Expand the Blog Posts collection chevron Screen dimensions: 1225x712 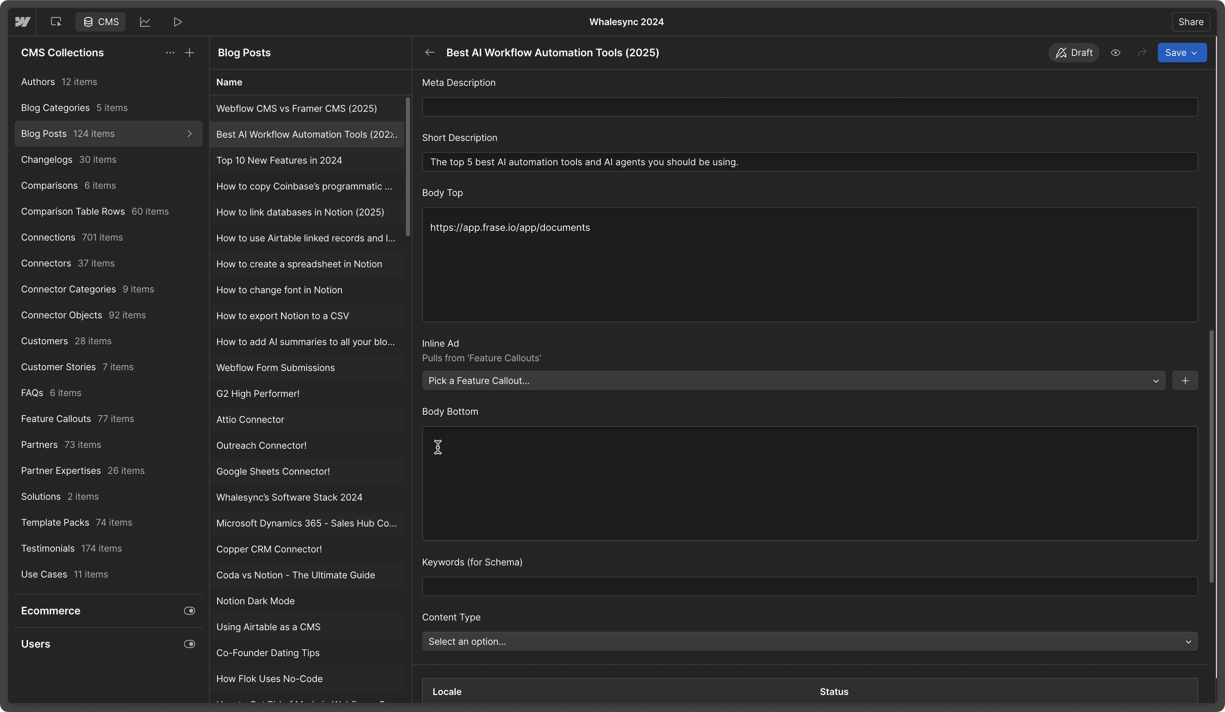tap(190, 134)
